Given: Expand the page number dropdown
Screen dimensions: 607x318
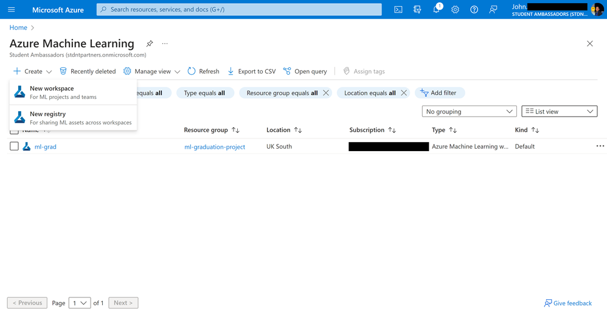Looking at the screenshot, I should 80,303.
